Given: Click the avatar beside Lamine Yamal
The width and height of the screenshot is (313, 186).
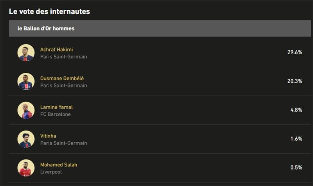Looking at the screenshot, I should pos(26,110).
